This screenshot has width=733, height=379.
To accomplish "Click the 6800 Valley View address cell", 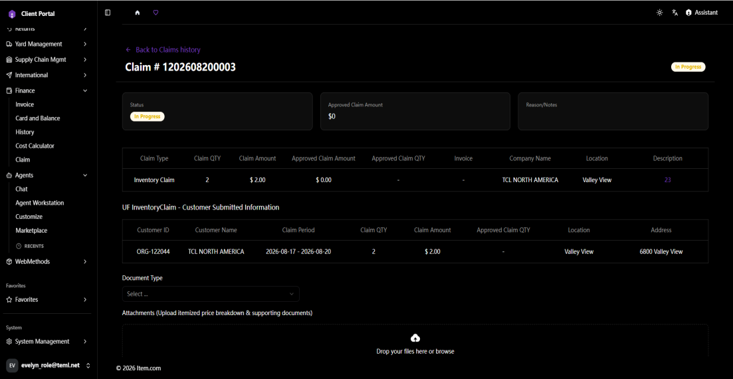I will pyautogui.click(x=661, y=252).
